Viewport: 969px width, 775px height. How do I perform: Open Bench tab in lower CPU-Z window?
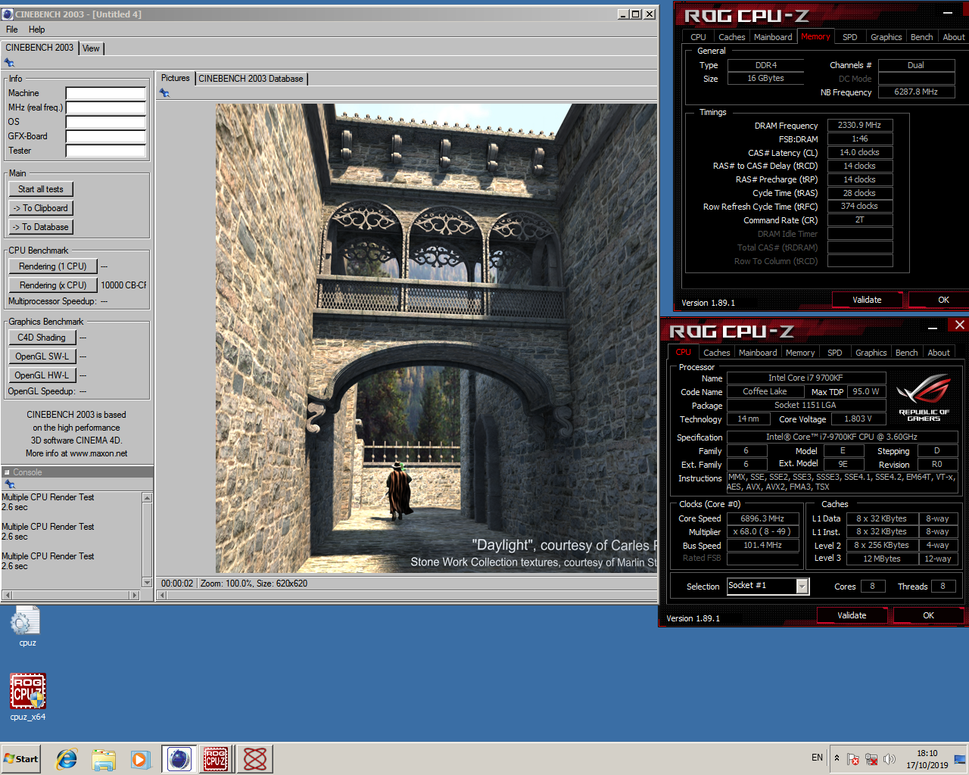907,353
